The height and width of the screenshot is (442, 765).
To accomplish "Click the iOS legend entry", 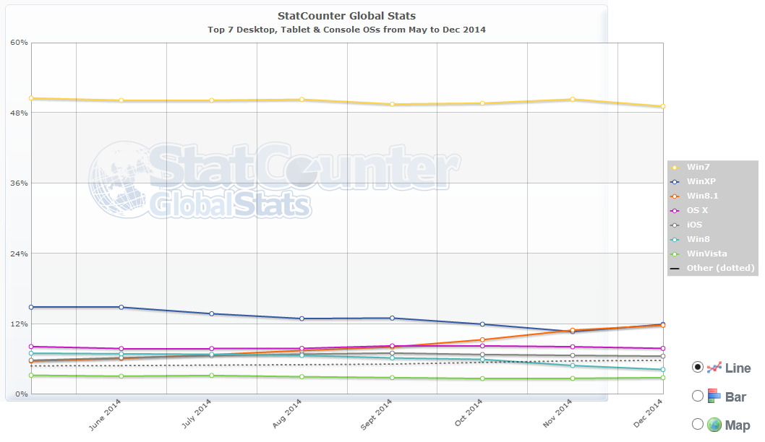I will pos(694,225).
